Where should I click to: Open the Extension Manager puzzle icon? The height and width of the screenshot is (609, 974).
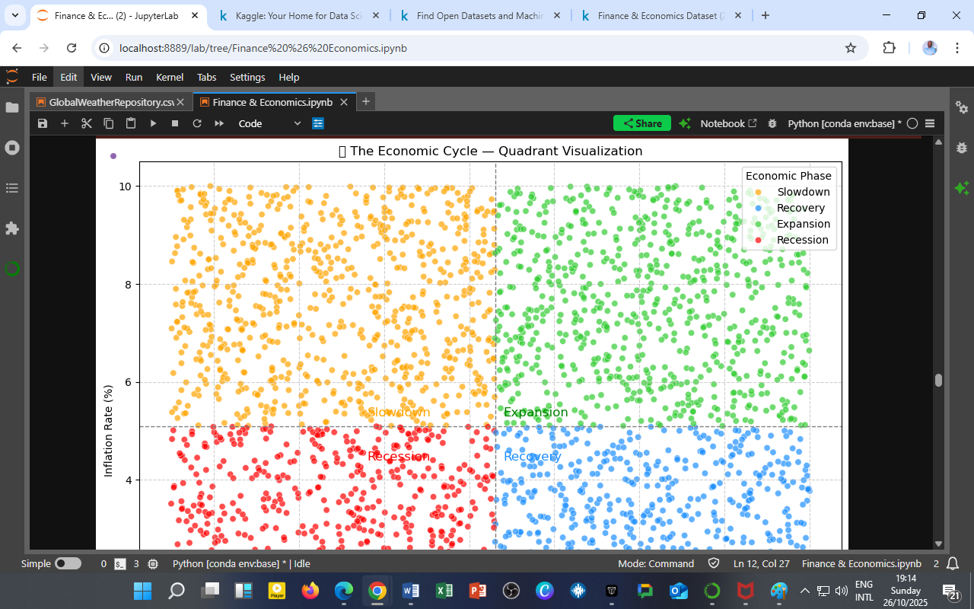[x=12, y=228]
